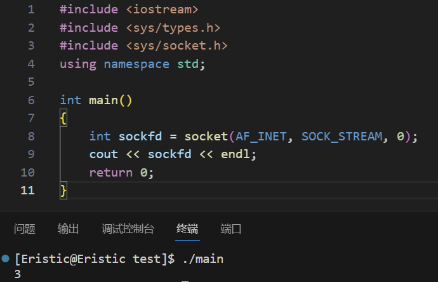The image size is (438, 282).
Task: Switch to the 问题 panel tab
Action: 25,229
